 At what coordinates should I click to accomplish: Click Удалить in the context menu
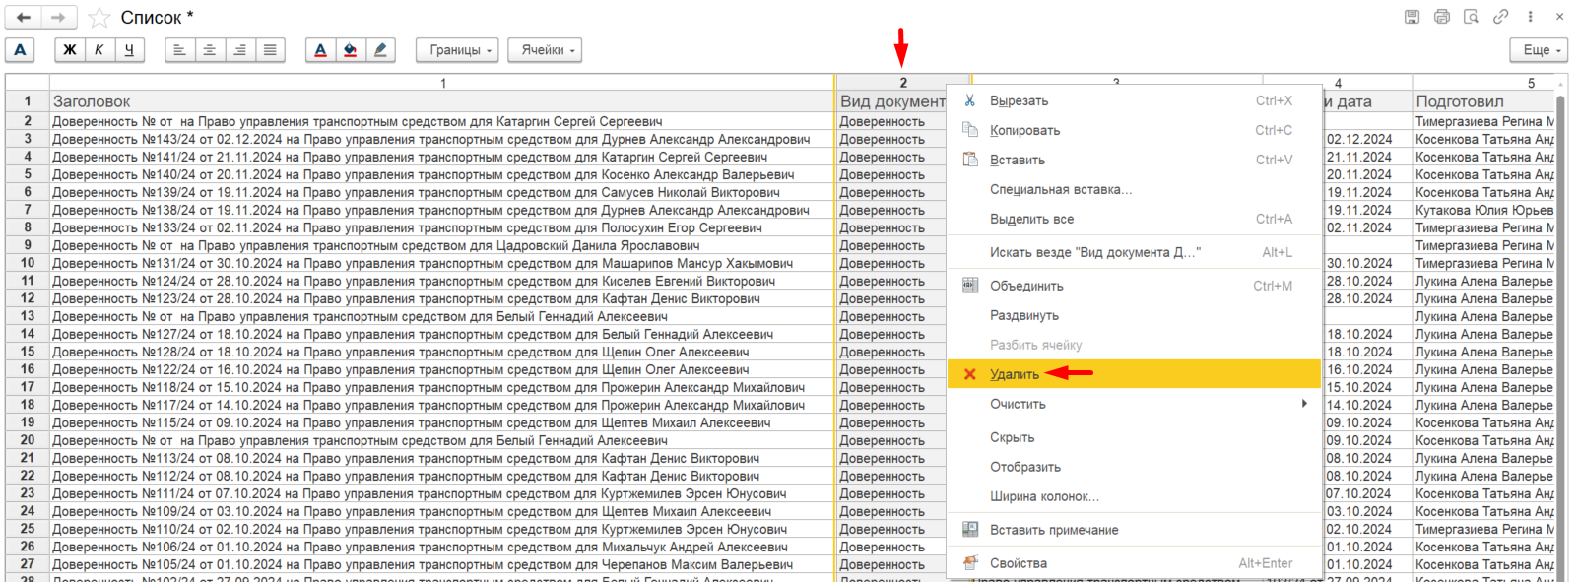click(x=1134, y=374)
